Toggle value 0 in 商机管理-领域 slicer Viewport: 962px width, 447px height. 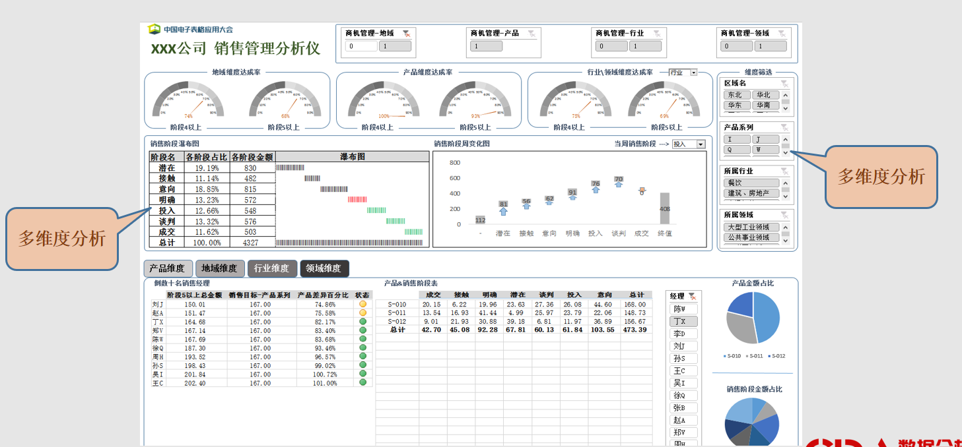pyautogui.click(x=736, y=46)
